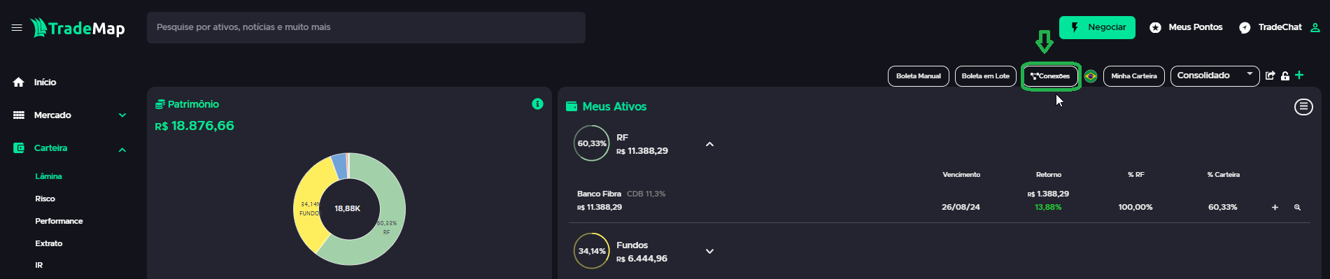Click the Brazil flag icon
The image size is (1330, 279).
(1091, 76)
